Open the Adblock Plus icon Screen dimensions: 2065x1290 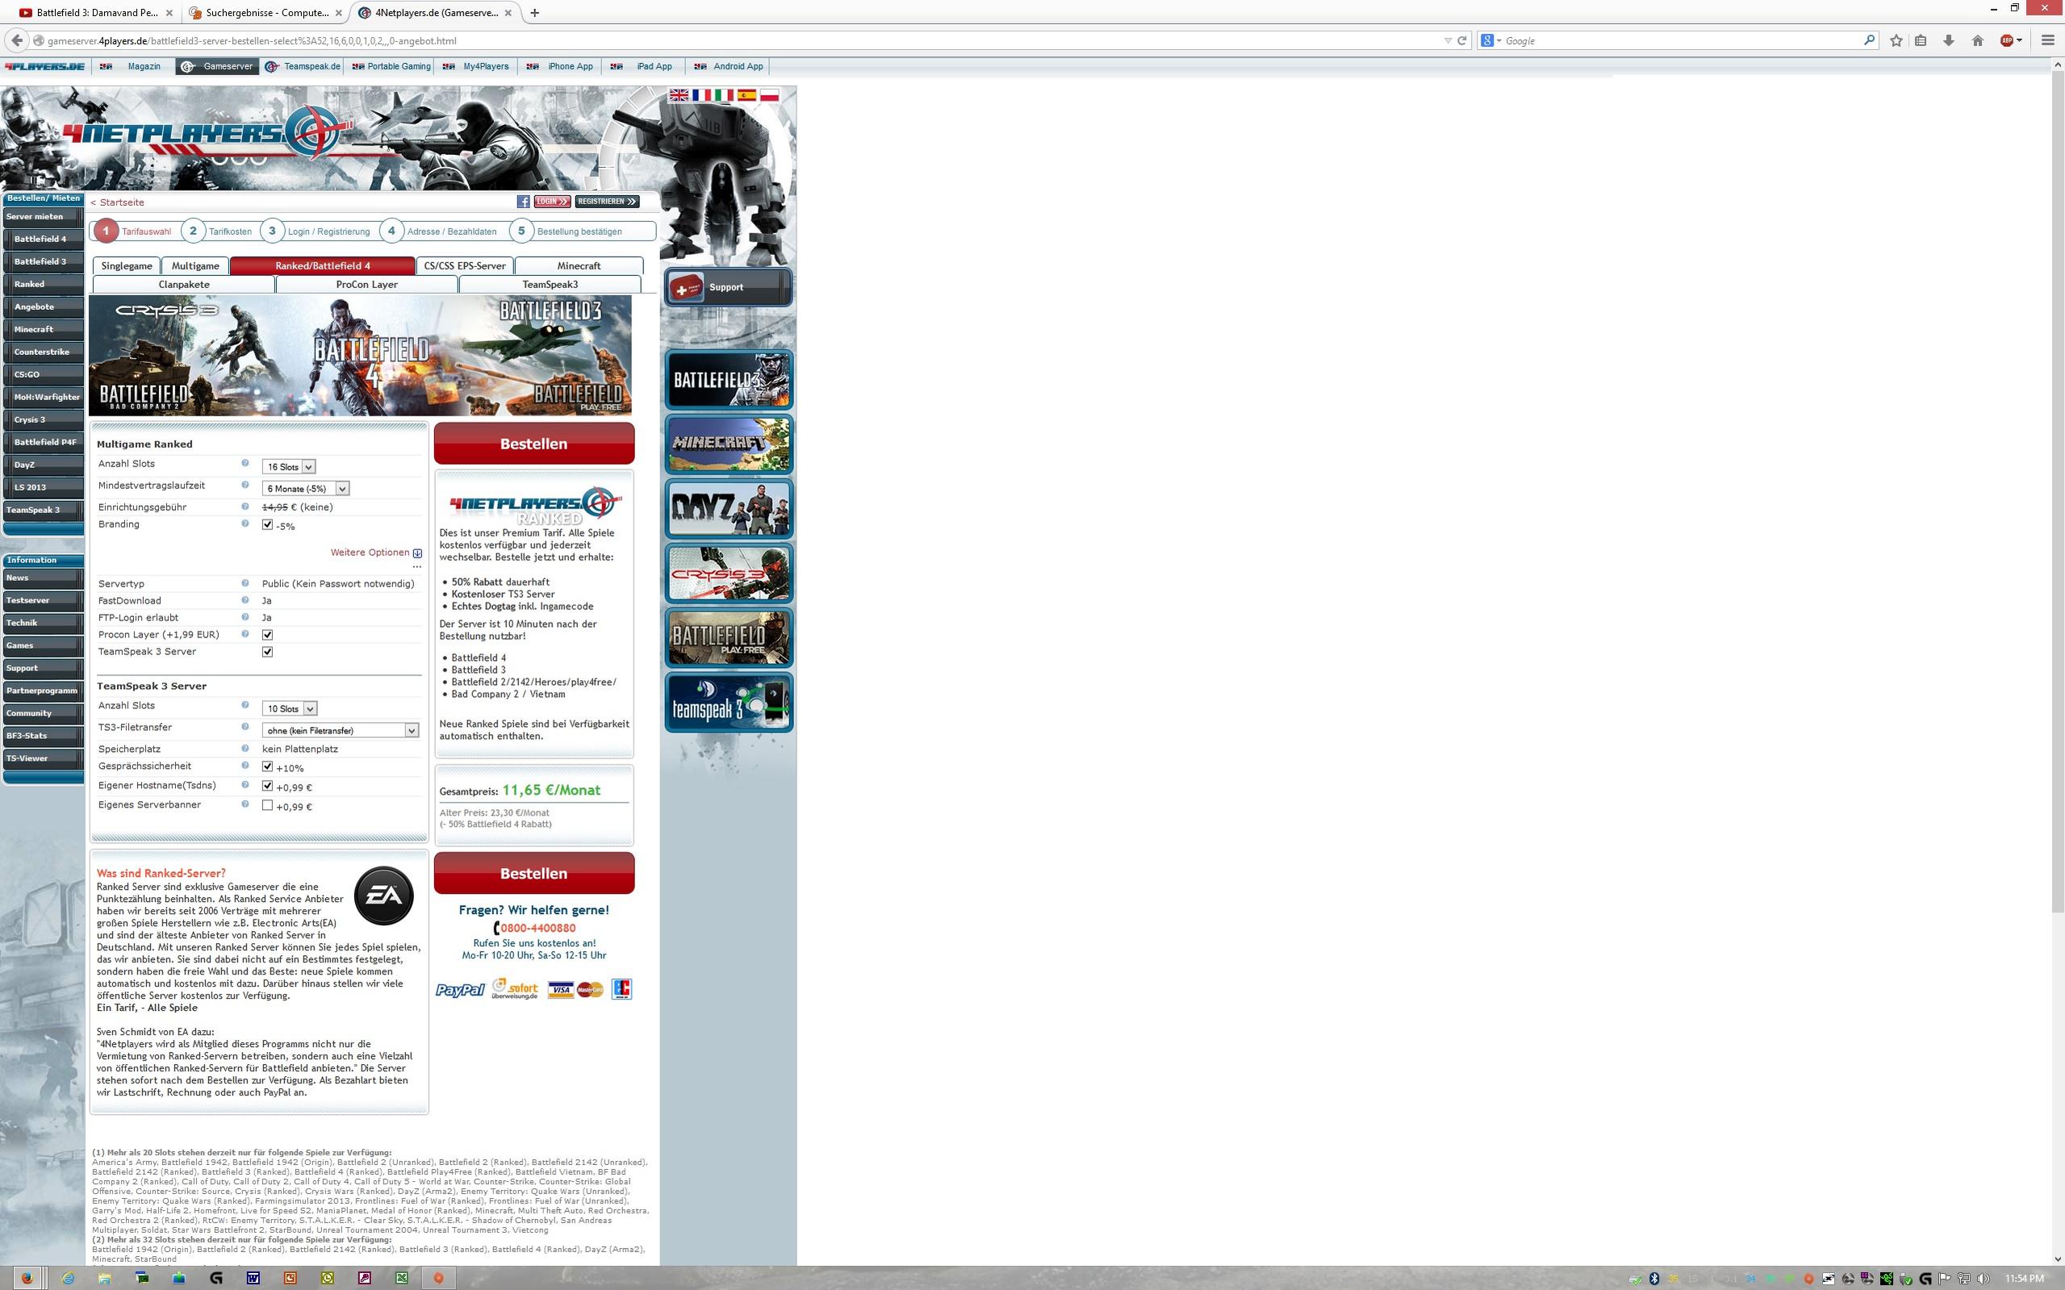pos(2007,40)
